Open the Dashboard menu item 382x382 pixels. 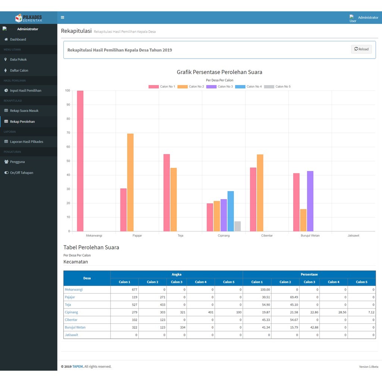click(29, 40)
